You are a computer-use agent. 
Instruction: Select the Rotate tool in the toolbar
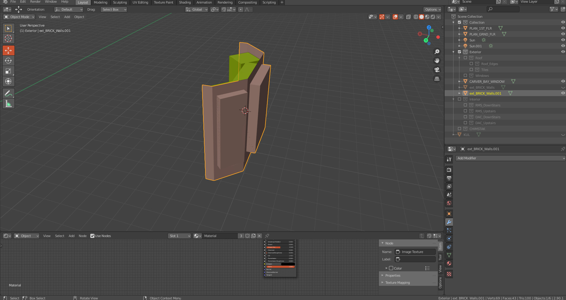pyautogui.click(x=9, y=61)
